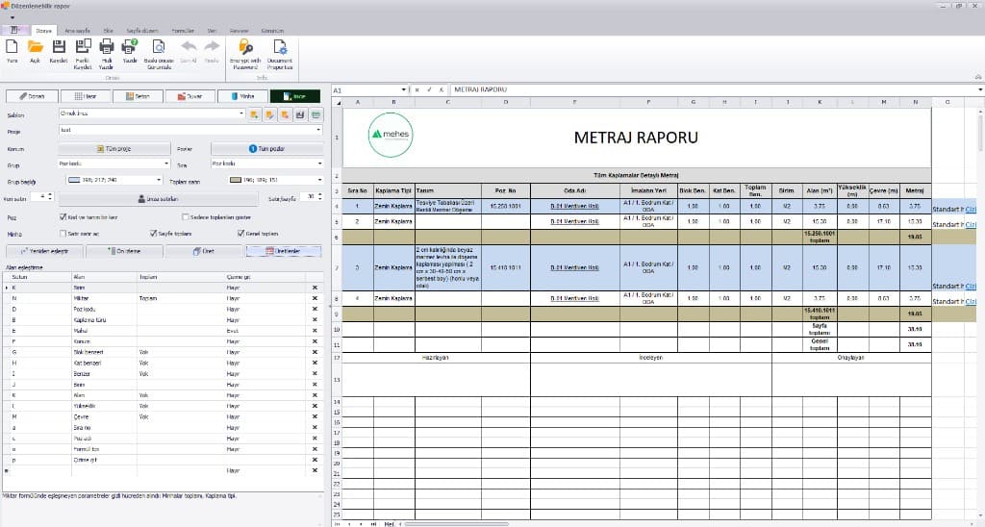The height and width of the screenshot is (527, 985).
Task: Uncheck the first checkbox in Poz row
Action: tap(63, 216)
